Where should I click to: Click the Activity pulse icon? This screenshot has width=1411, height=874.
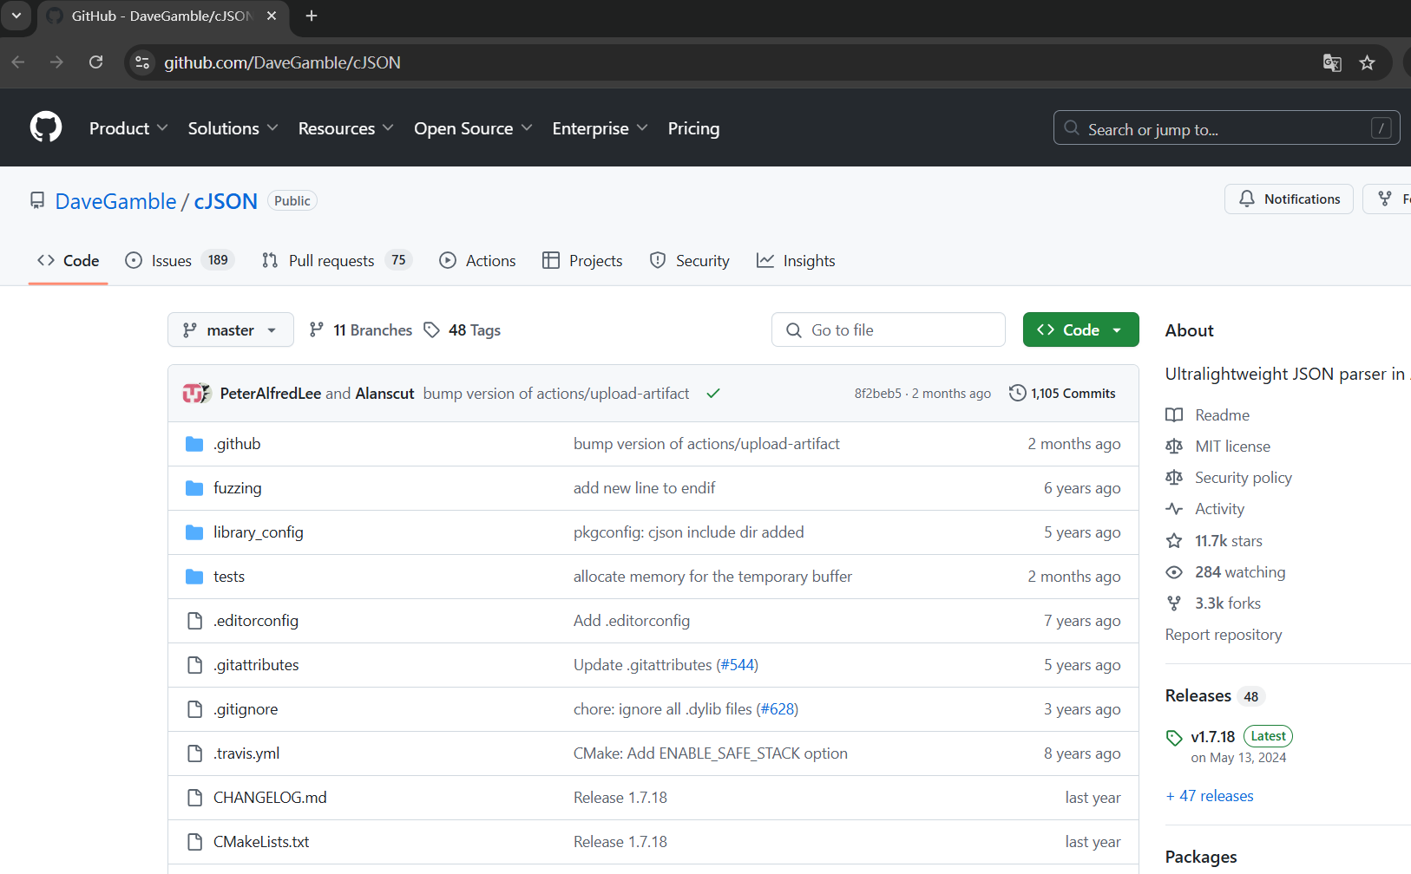1174,509
